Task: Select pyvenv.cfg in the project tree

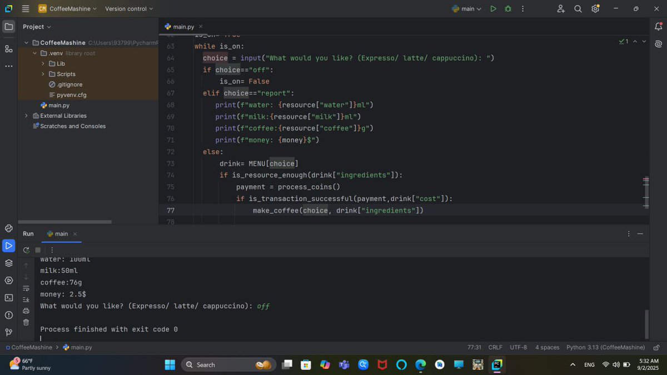Action: (x=72, y=95)
